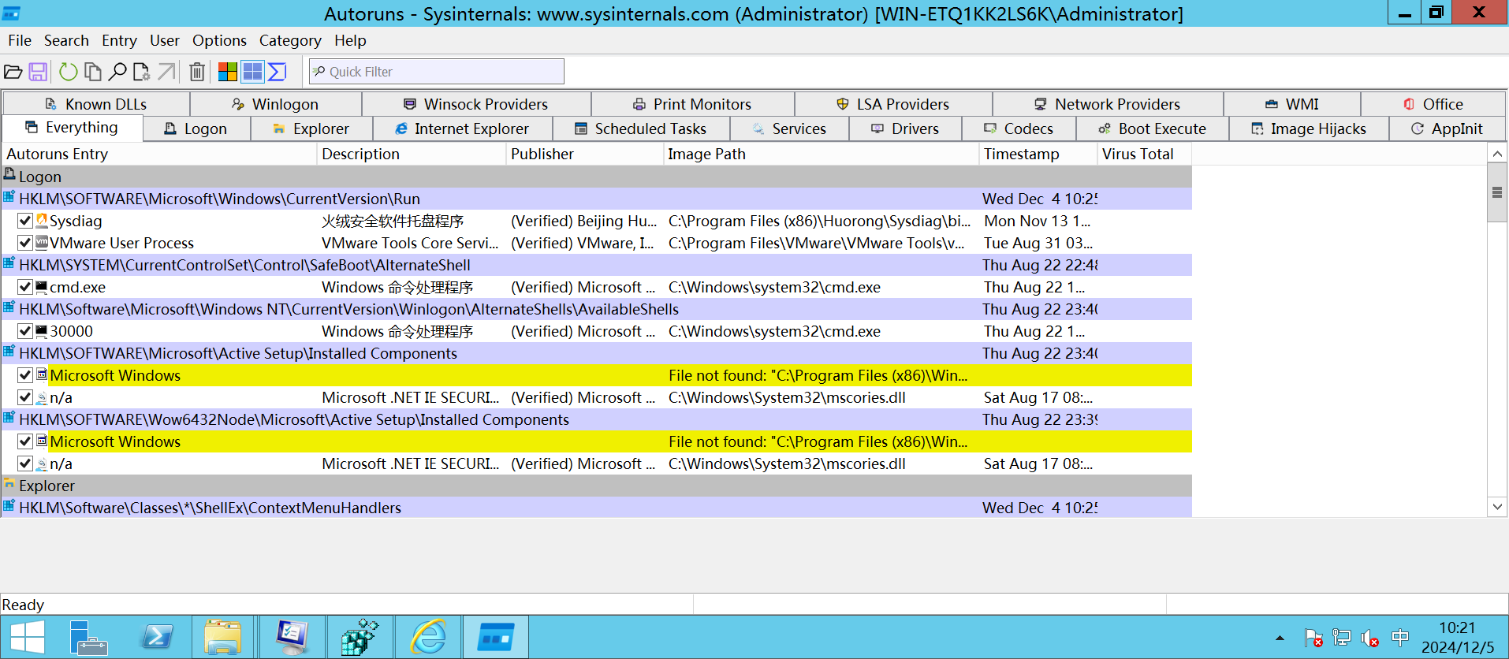Click the Save toolbar icon
The width and height of the screenshot is (1509, 659).
[38, 72]
